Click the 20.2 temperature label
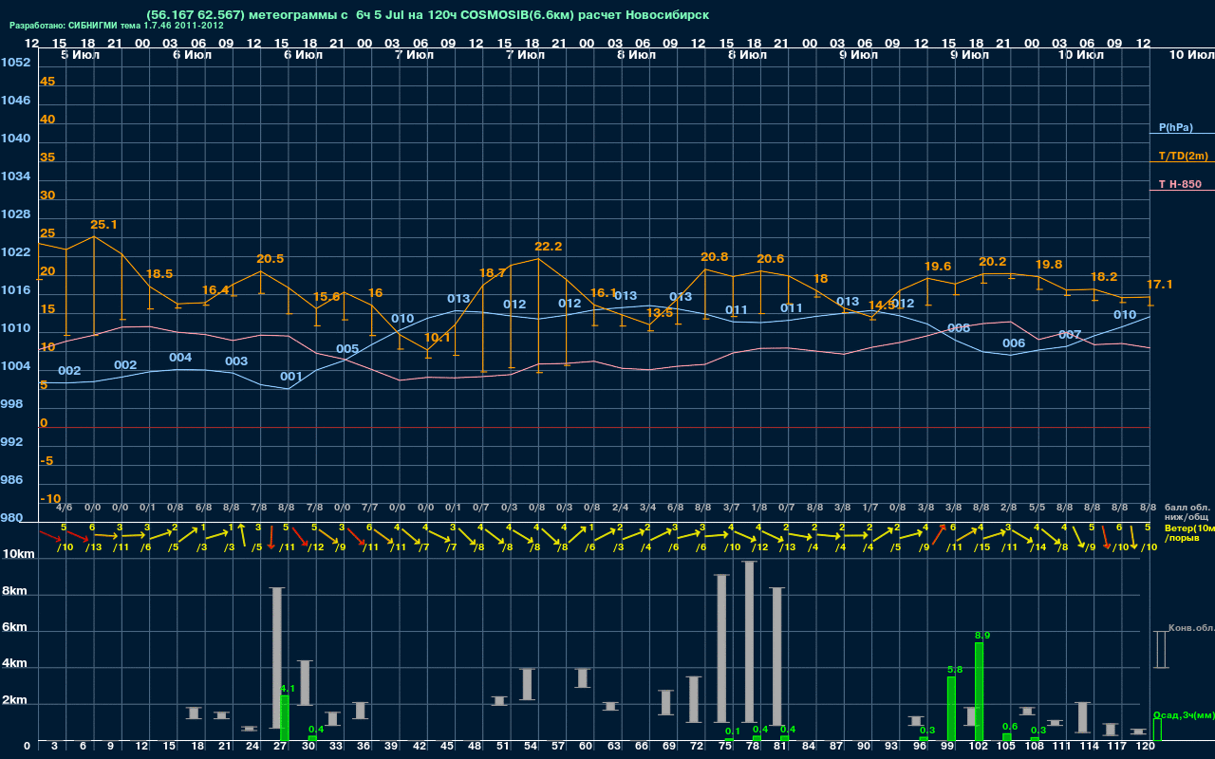This screenshot has width=1215, height=759. point(992,261)
